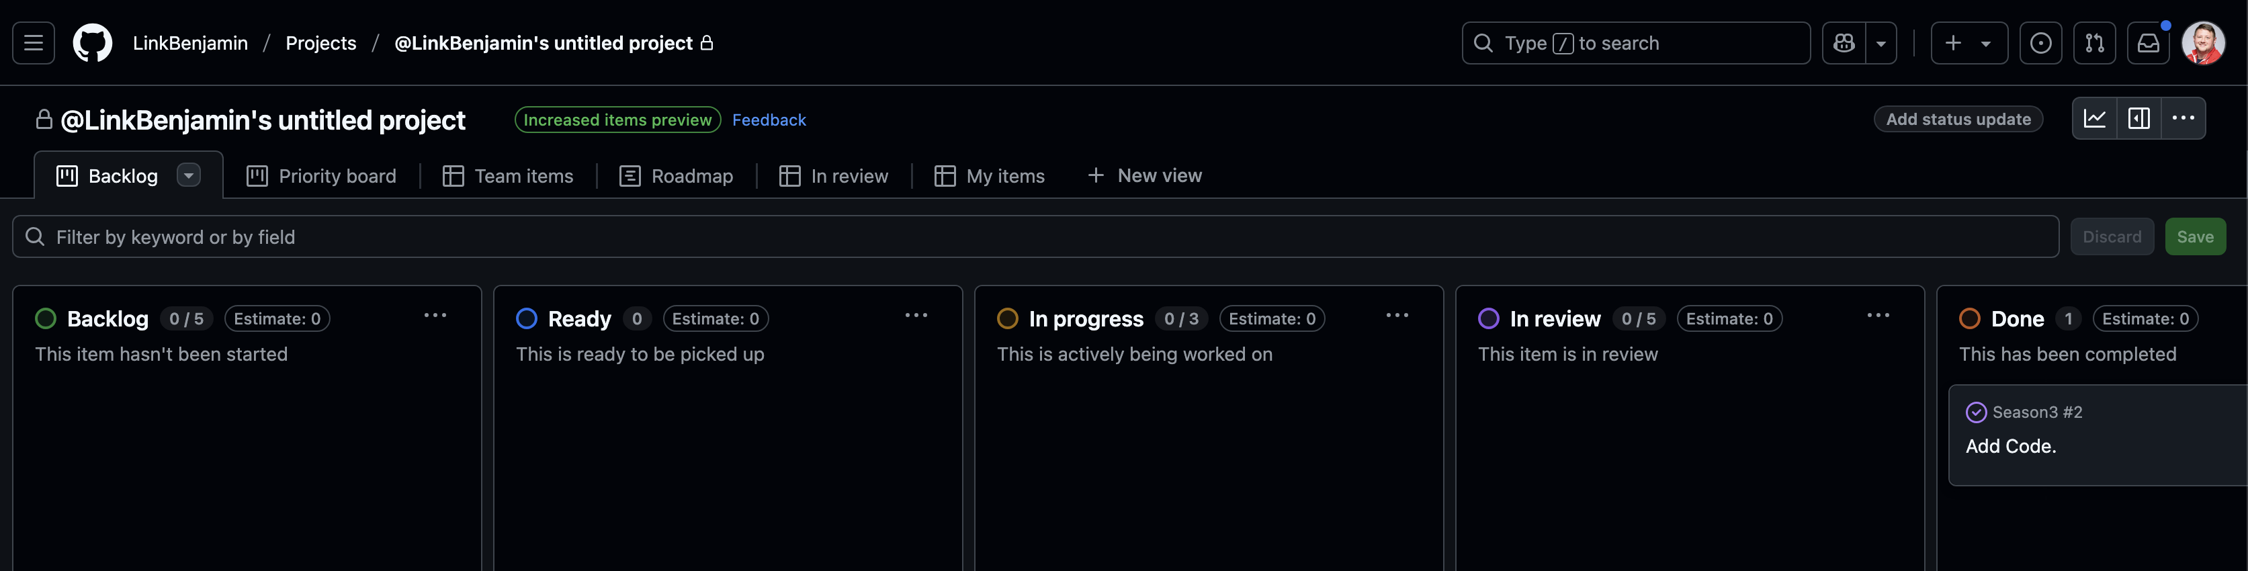Click the Backlog column header name
The height and width of the screenshot is (571, 2248).
click(x=107, y=318)
